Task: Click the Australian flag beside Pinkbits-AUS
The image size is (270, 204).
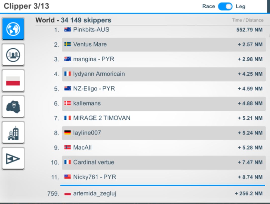Action: coord(67,30)
